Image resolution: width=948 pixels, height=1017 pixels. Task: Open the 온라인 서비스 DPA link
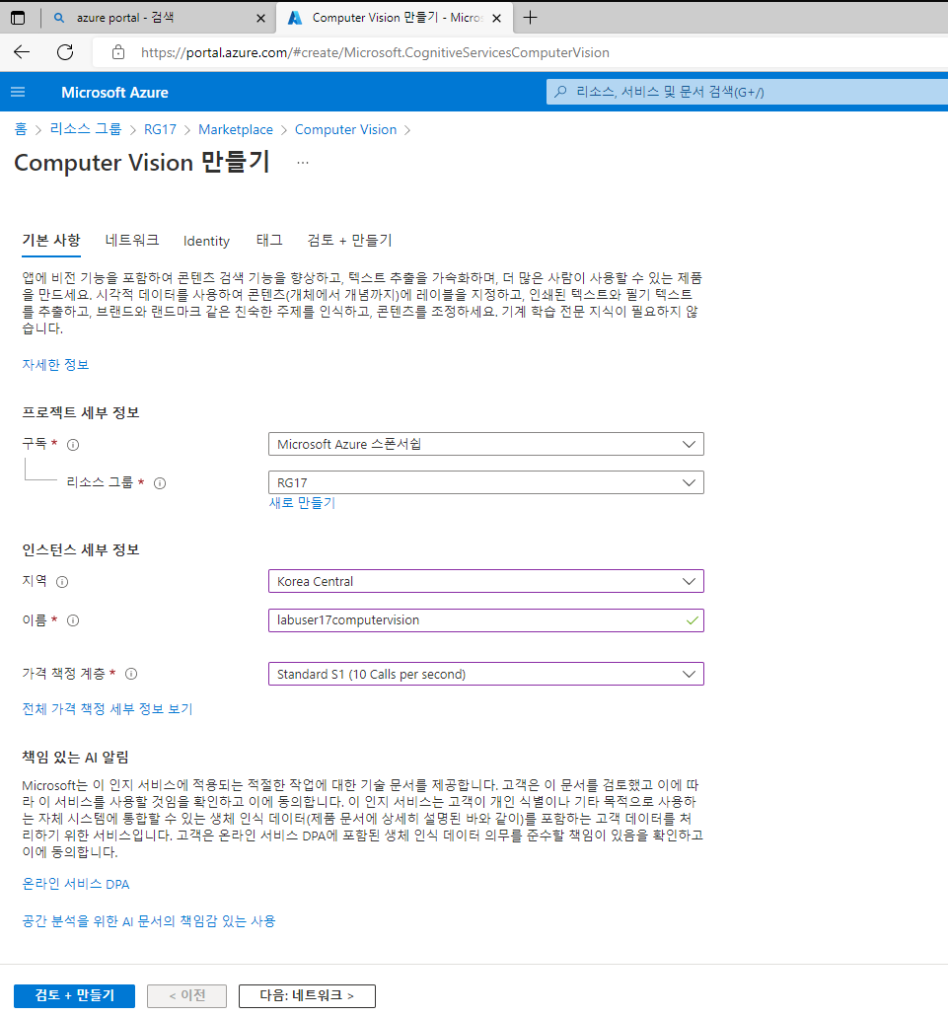[76, 884]
